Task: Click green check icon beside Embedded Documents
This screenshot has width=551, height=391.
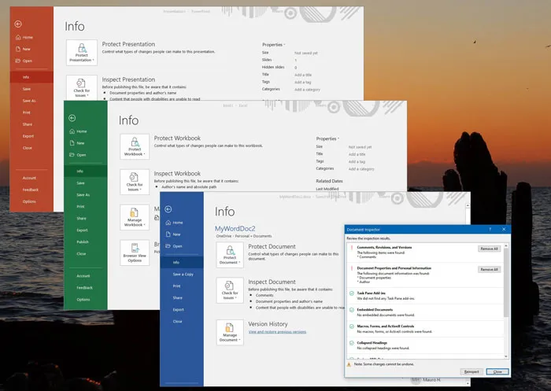Action: [351, 310]
